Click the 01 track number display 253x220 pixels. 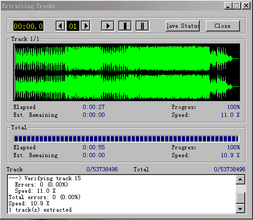coord(73,26)
